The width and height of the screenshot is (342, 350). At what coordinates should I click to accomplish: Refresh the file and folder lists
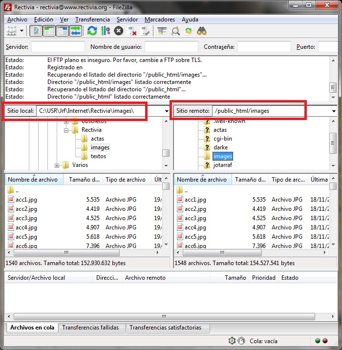(x=92, y=31)
